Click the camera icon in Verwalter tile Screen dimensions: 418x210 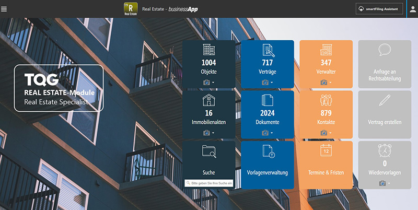324,83
